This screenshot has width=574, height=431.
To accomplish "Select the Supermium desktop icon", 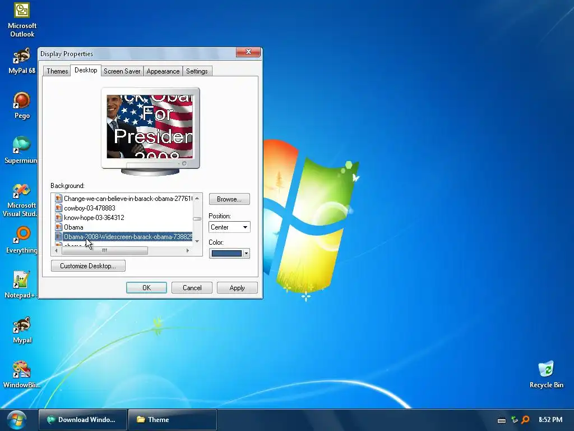I will 21,150.
